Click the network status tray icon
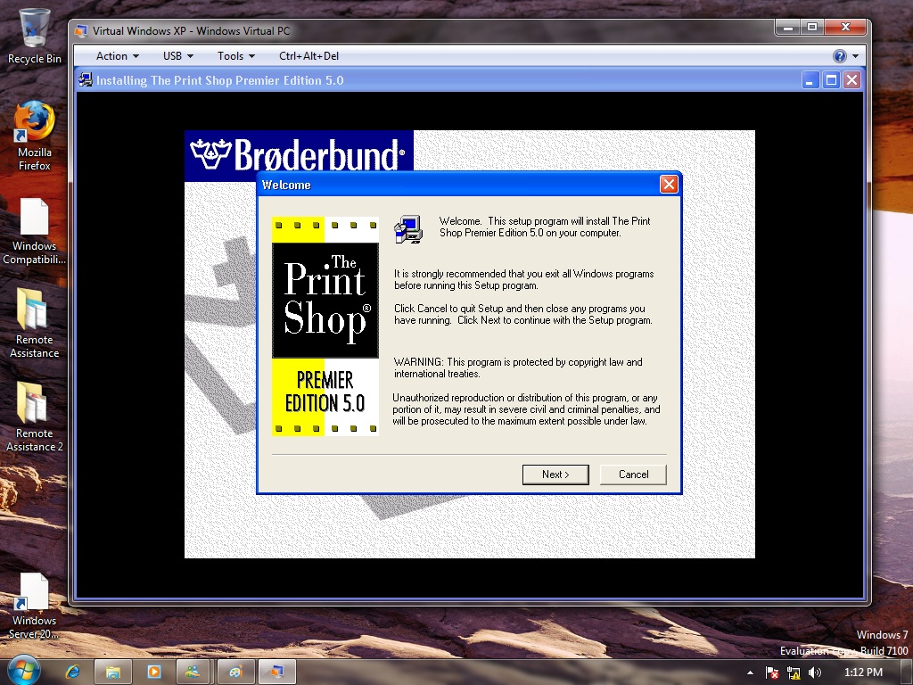 [x=793, y=673]
